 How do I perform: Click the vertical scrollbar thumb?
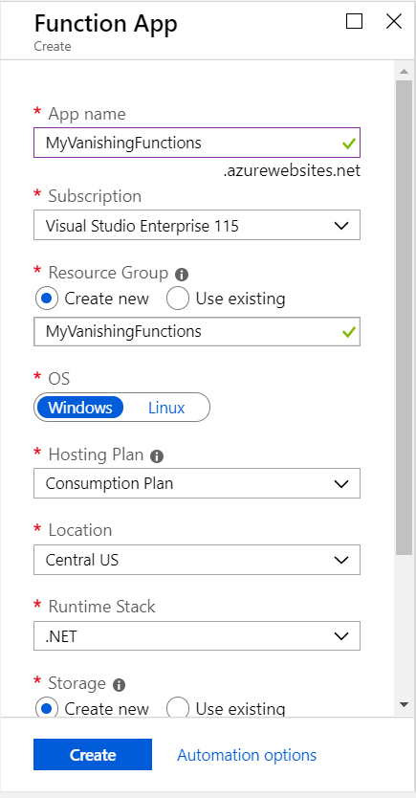405,318
